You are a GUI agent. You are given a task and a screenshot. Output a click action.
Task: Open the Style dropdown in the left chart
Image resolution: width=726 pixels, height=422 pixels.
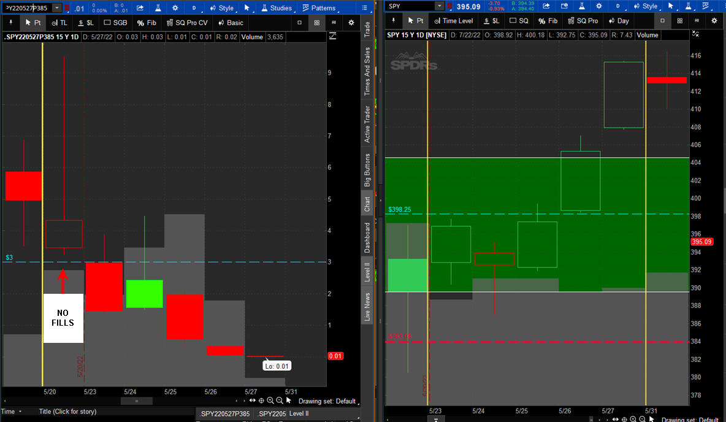point(221,8)
